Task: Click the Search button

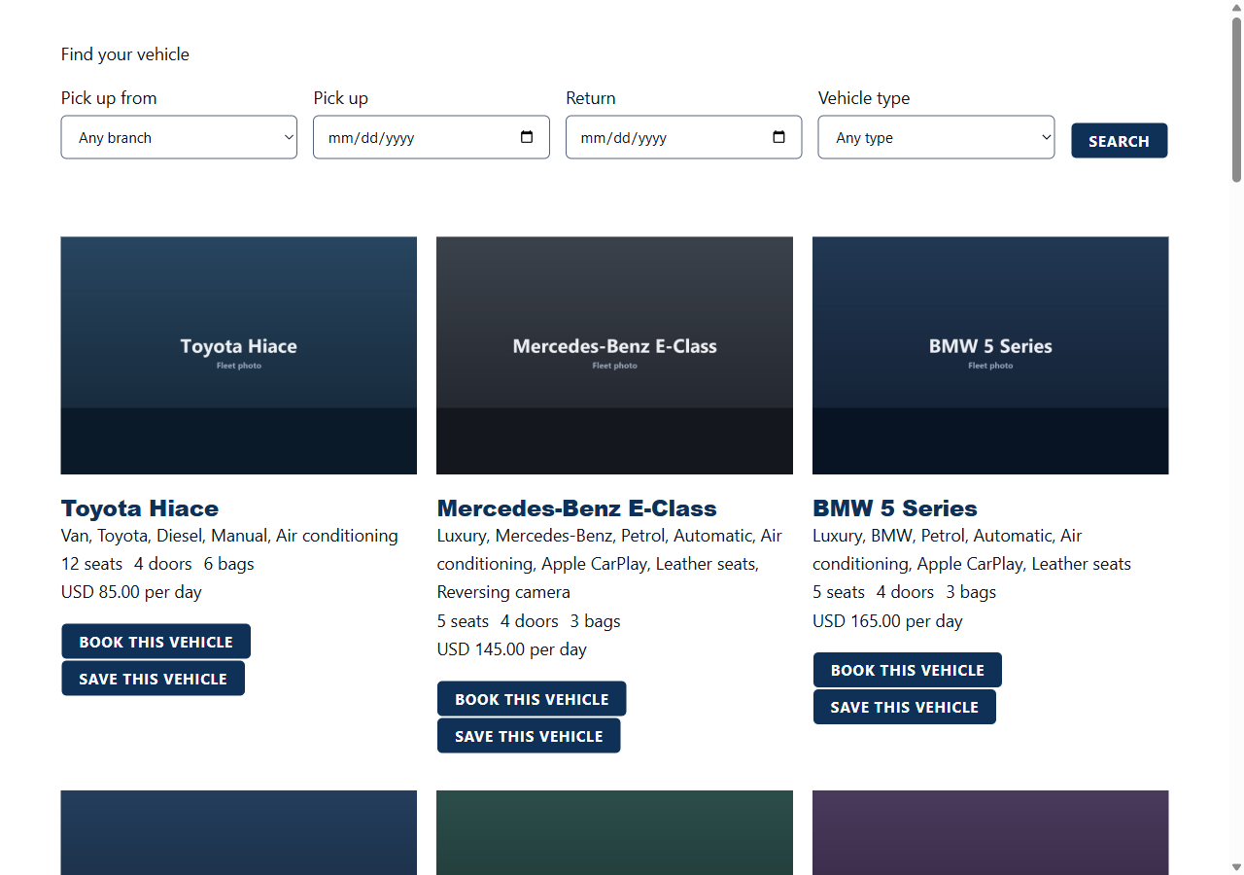Action: [x=1119, y=140]
